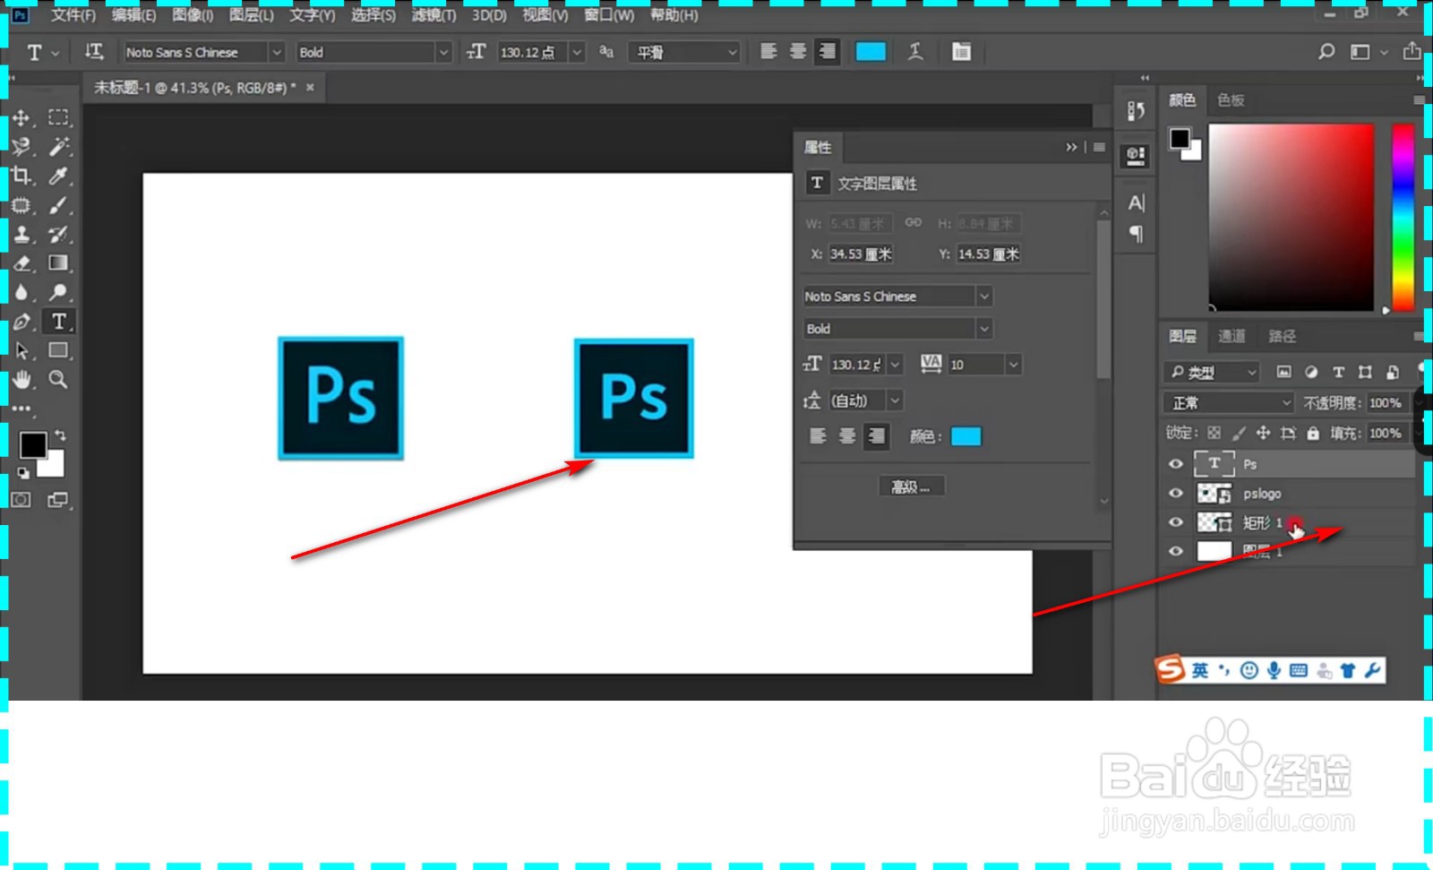Select the Eraser tool
The image size is (1433, 870).
pos(21,263)
